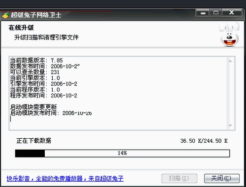Maximize the 超级兔子网络卫士 window
The width and height of the screenshot is (246, 187).
215,13
